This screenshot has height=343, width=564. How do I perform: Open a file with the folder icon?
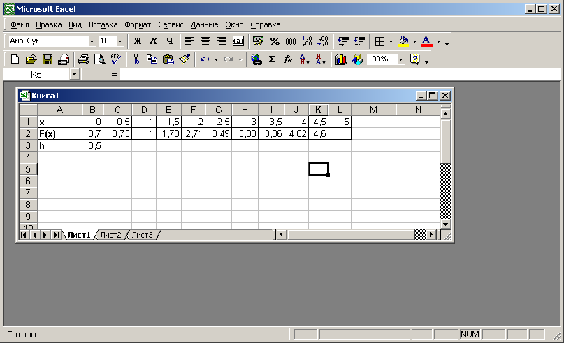pos(31,59)
